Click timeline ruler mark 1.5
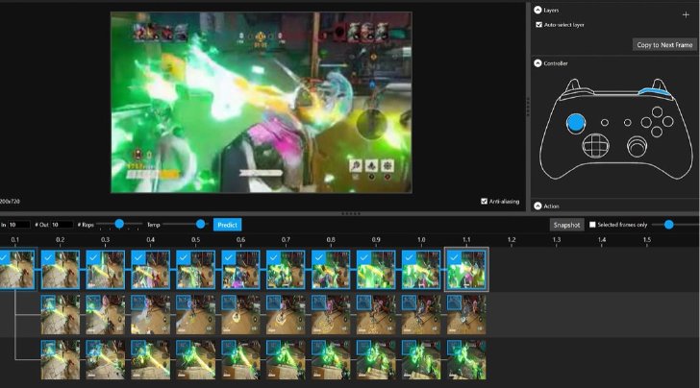This screenshot has height=388, width=700. point(646,239)
